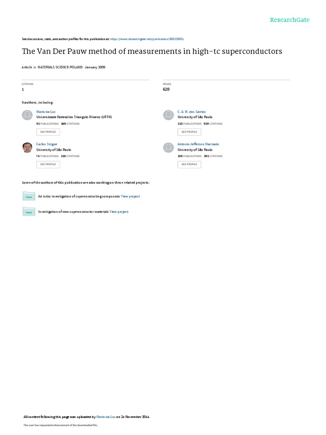Open Mario da Luz uploader link at bottom
Viewport: 326px width, 435px height.
[x=106, y=417]
